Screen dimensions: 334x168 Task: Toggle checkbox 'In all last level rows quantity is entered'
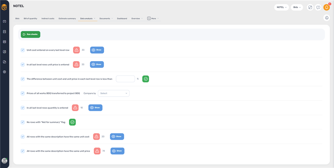(x=23, y=108)
